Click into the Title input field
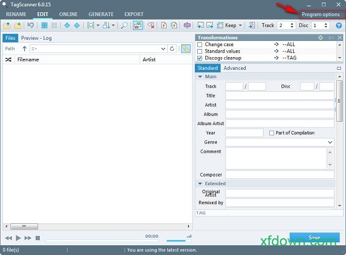Screen dimensions: 346x255 280,96
